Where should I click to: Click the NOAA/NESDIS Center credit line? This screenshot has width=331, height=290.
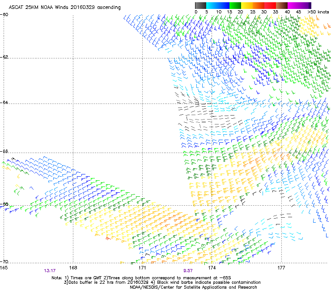[193, 287]
